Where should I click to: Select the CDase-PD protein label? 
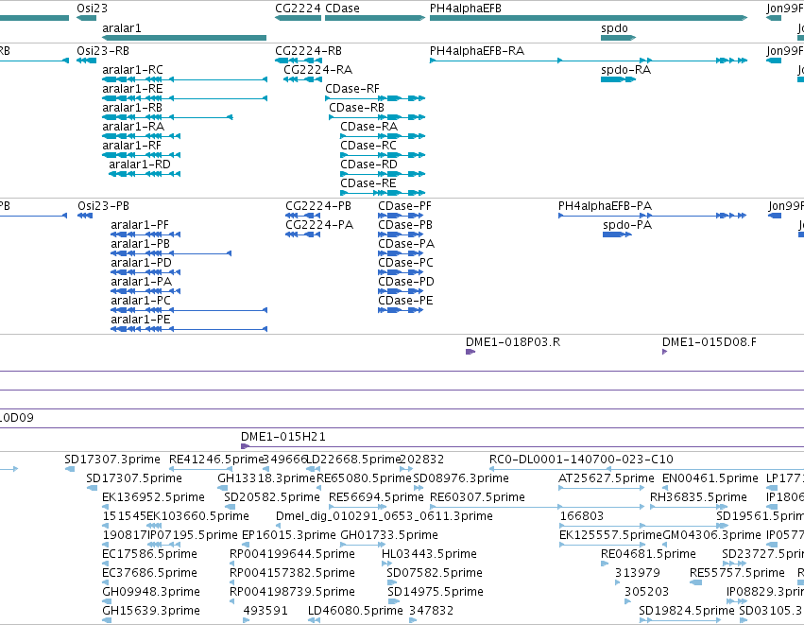coord(405,282)
